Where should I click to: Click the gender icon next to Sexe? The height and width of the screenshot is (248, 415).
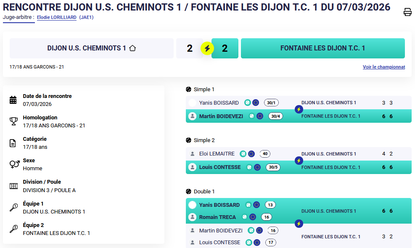pyautogui.click(x=14, y=164)
